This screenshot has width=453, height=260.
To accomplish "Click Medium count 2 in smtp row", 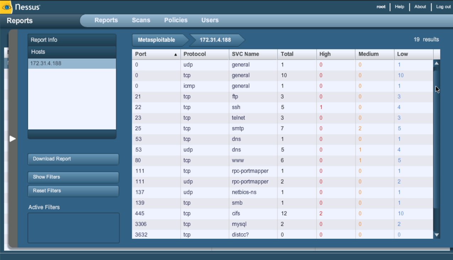I will (x=360, y=129).
